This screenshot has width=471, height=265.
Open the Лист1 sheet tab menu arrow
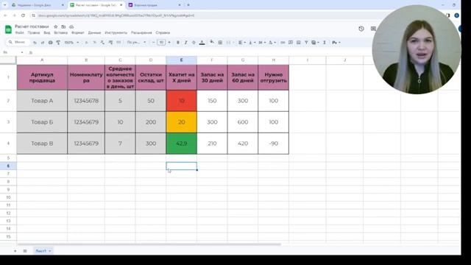coord(50,251)
